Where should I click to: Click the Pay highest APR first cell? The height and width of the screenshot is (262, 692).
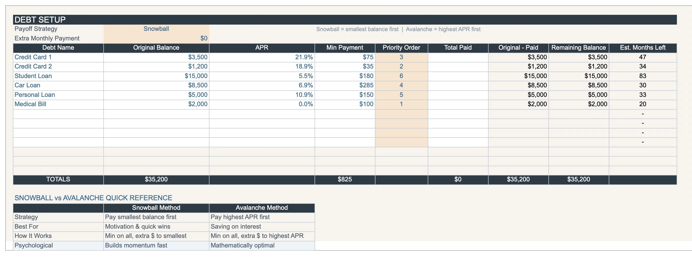[262, 218]
